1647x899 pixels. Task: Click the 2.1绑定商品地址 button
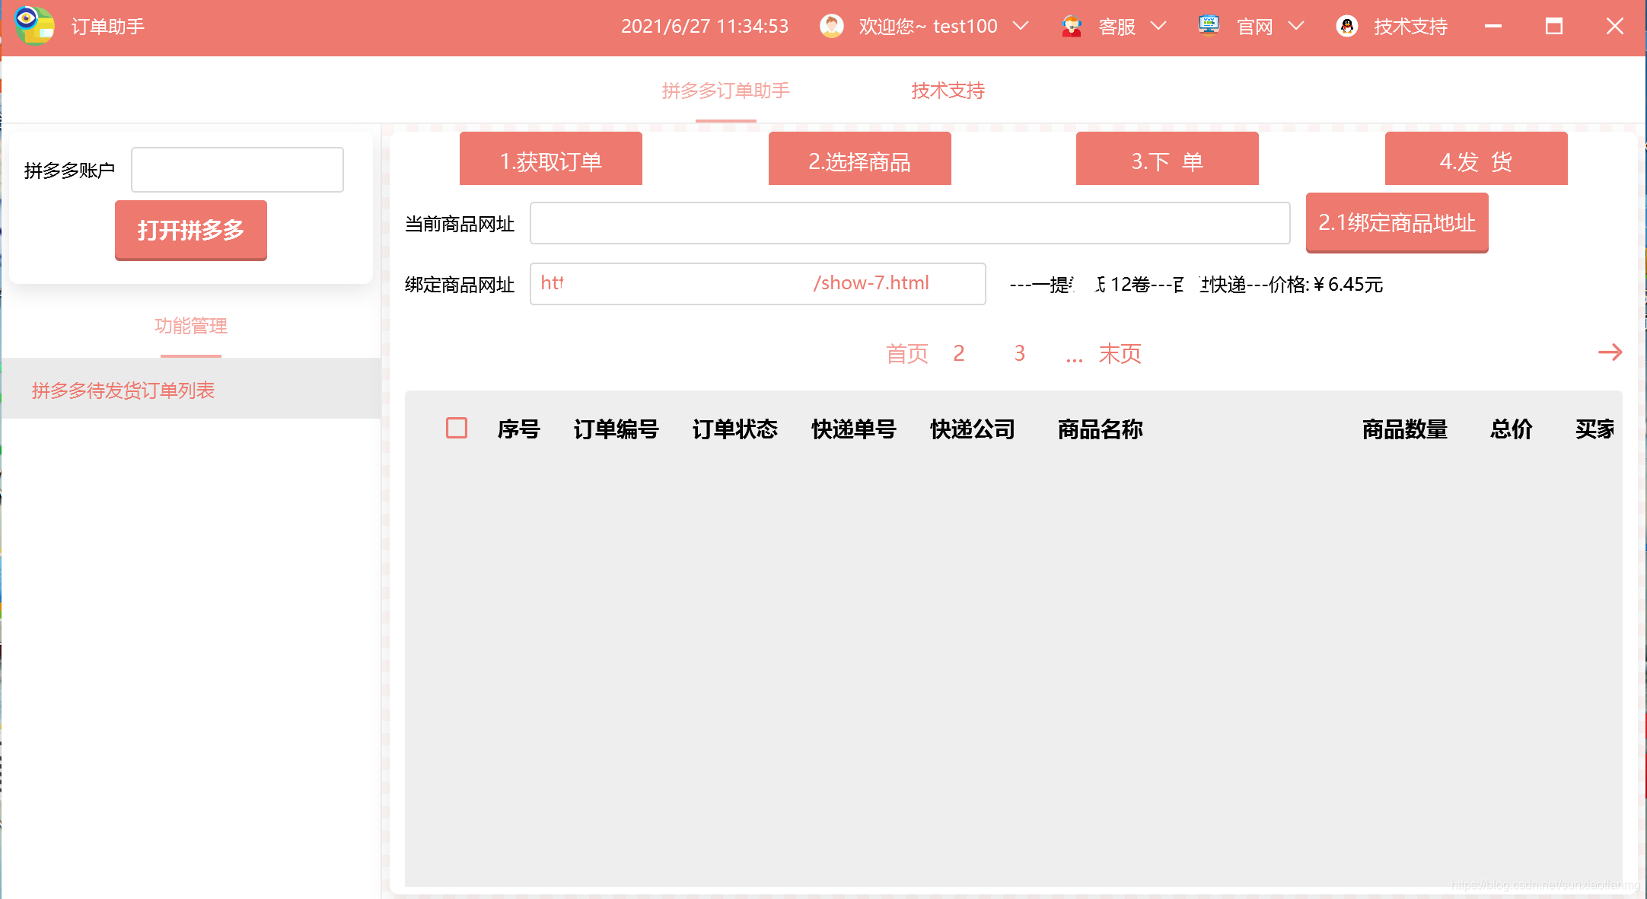pyautogui.click(x=1397, y=222)
